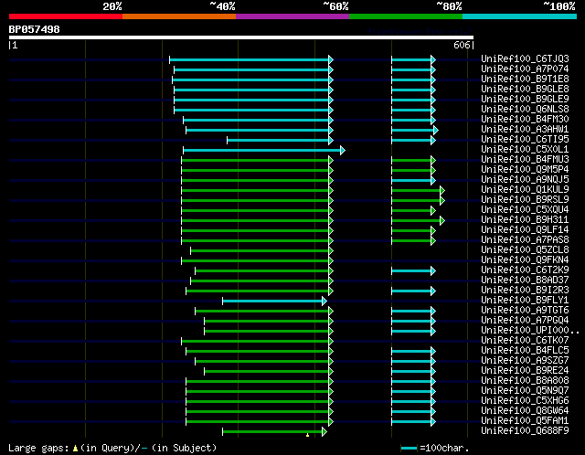The image size is (585, 455).
Task: Click the arrowhead ending the B9FLY1 alignment bar
Action: 324,301
